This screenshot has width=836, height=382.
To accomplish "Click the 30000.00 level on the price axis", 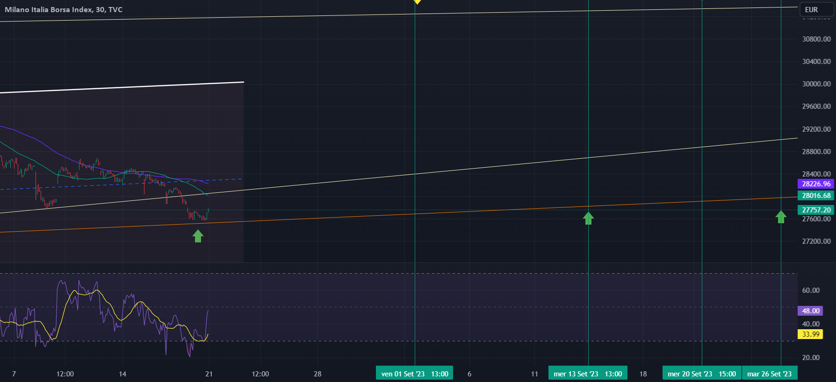I will [x=816, y=84].
